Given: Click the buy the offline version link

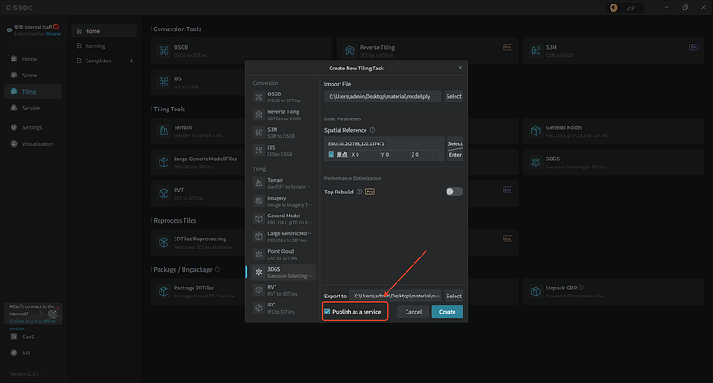Looking at the screenshot, I should 32,324.
